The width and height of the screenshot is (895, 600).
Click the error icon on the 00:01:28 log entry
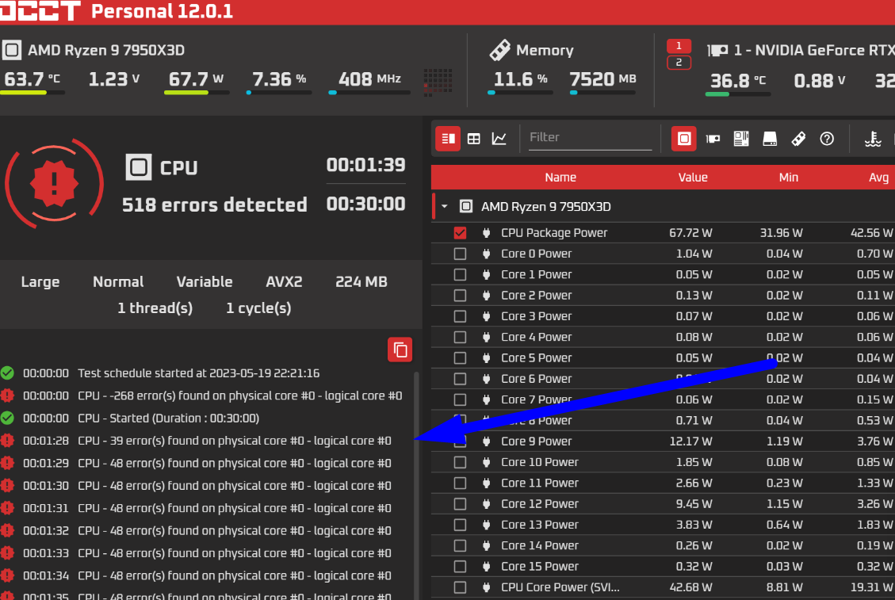point(7,441)
